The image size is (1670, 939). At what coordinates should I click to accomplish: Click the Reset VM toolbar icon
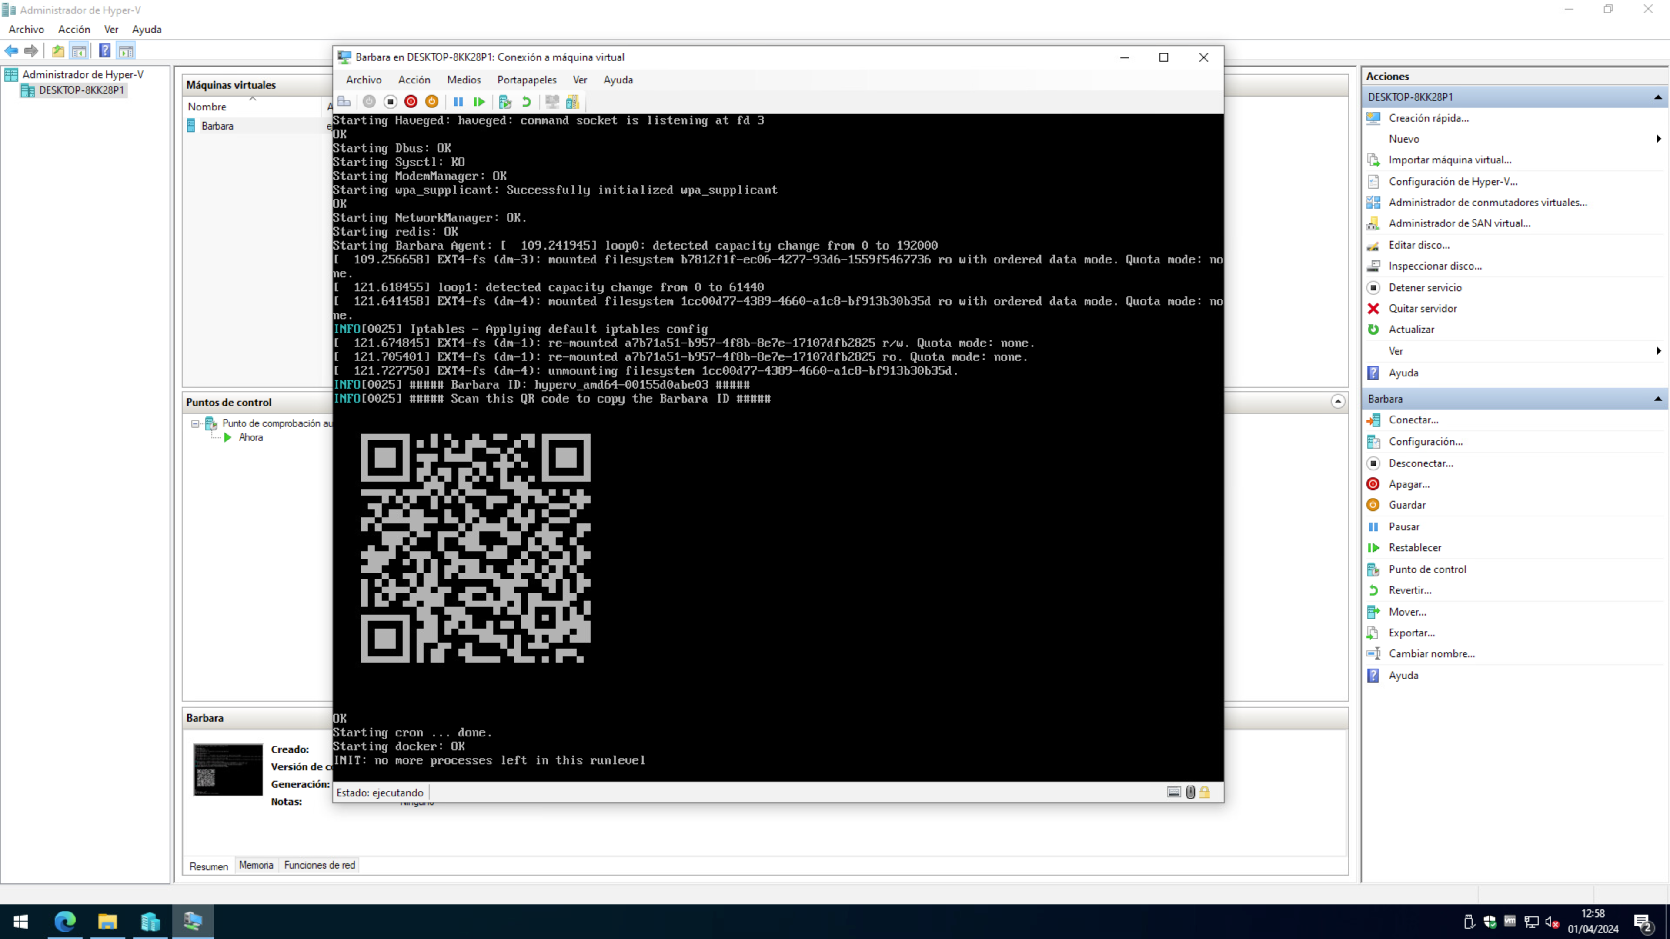point(479,102)
